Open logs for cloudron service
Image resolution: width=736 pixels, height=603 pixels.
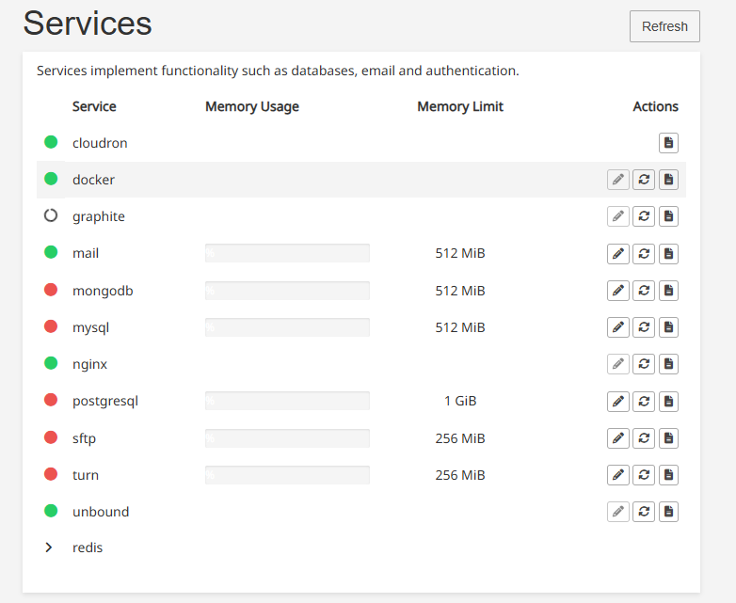coord(668,143)
